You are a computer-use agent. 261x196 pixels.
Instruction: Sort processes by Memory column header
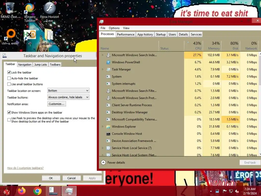(x=212, y=46)
